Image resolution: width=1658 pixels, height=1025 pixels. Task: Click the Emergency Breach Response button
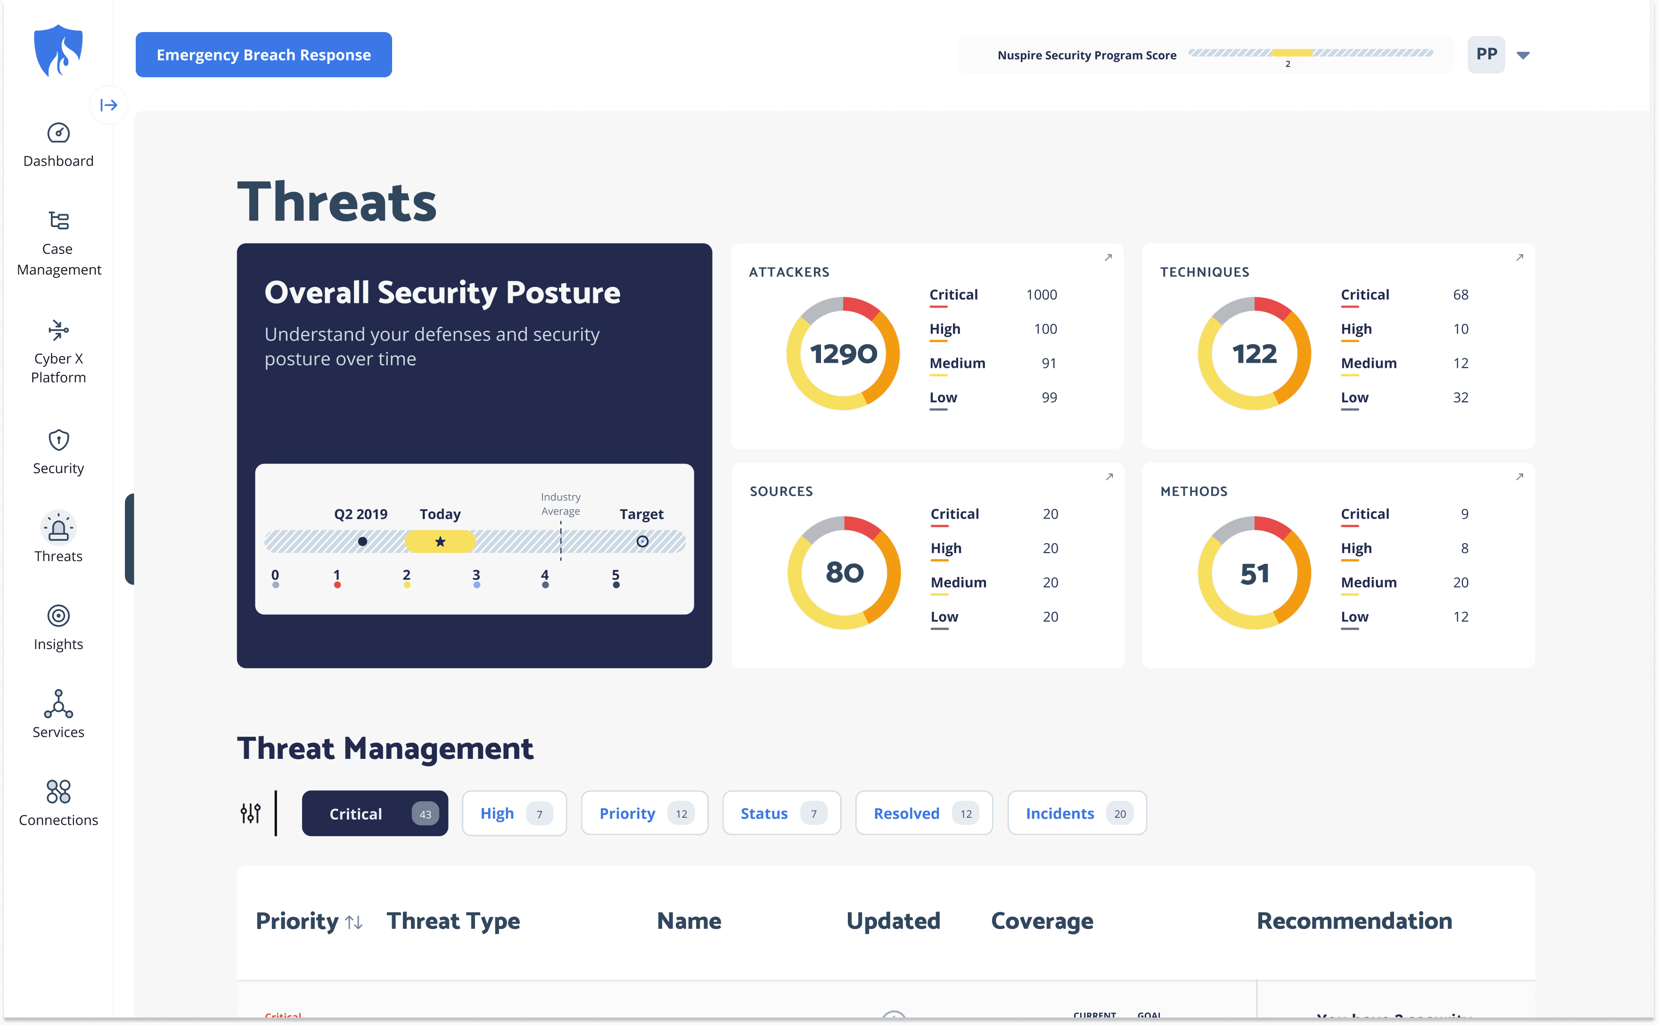click(x=264, y=55)
